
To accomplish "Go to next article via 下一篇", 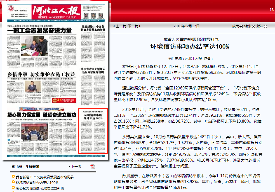I will (133, 26).
